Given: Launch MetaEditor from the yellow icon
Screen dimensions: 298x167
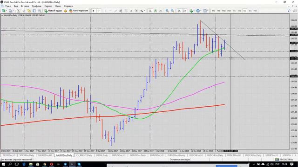Looking at the screenshot, I should click(65, 11).
